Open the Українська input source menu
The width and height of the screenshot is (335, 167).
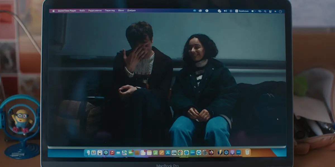click(242, 11)
